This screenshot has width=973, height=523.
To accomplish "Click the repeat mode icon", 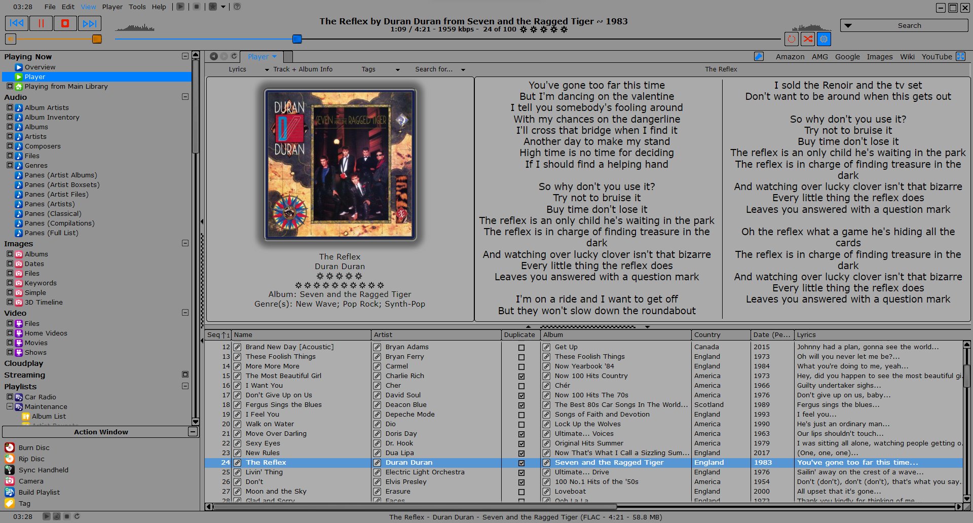I will point(792,39).
